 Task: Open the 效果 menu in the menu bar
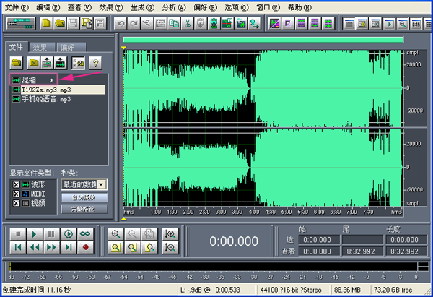click(x=111, y=7)
